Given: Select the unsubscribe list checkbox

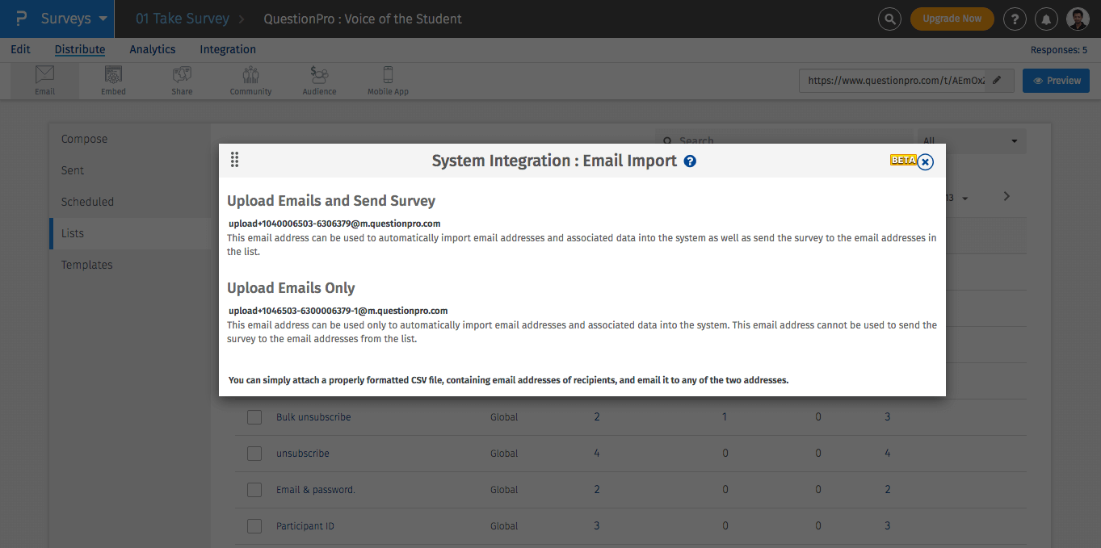Looking at the screenshot, I should pos(254,453).
